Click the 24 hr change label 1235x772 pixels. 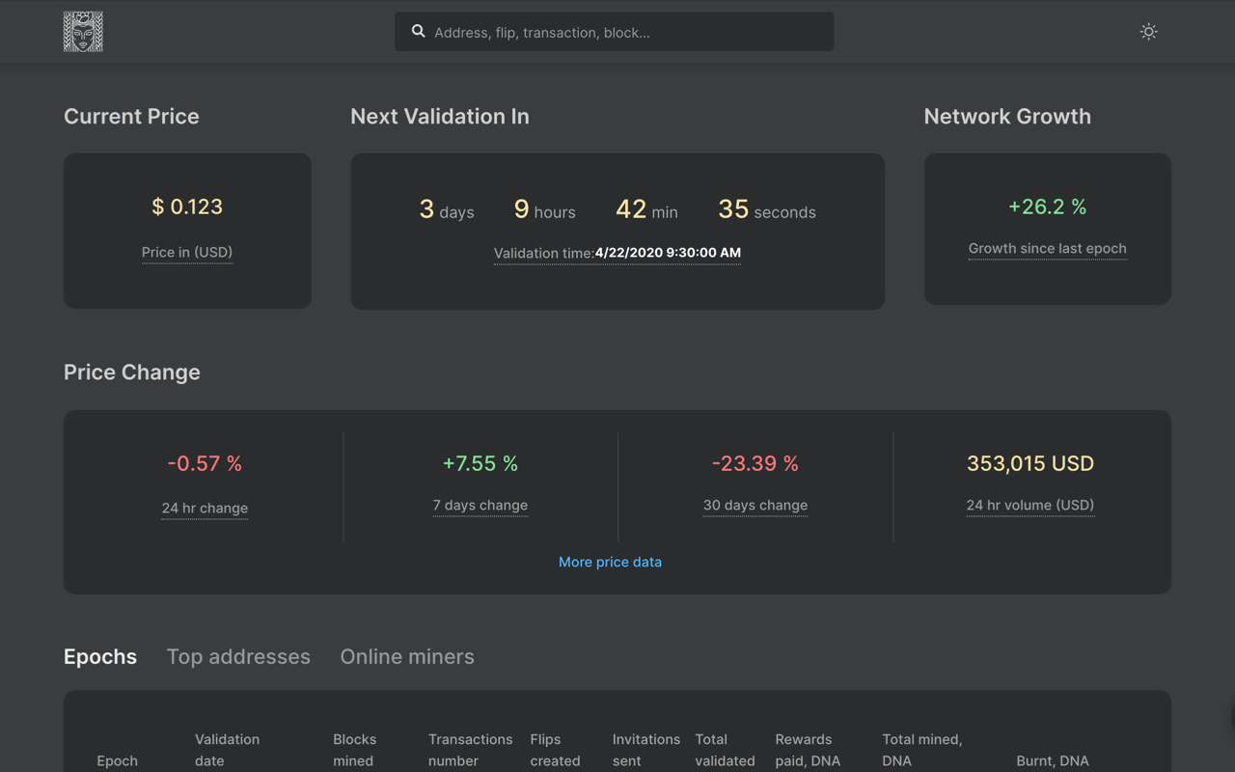tap(205, 508)
